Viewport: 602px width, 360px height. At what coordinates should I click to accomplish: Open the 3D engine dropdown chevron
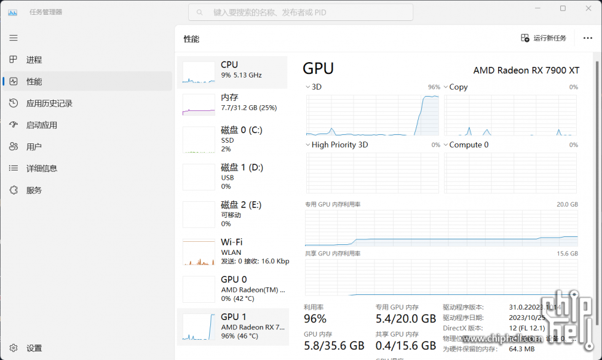[307, 87]
